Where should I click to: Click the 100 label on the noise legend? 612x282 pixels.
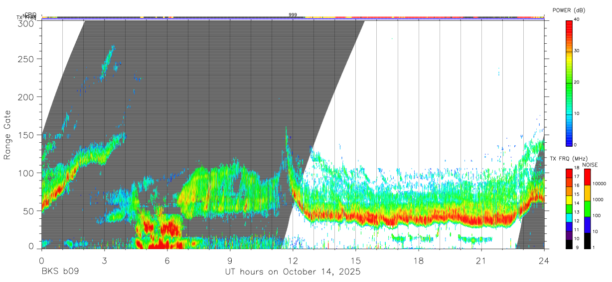point(597,216)
